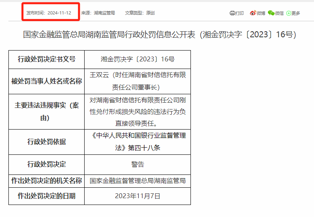Image resolution: width=314 pixels, height=217 pixels.
Task: Click the printer icon
Action: tap(232, 13)
